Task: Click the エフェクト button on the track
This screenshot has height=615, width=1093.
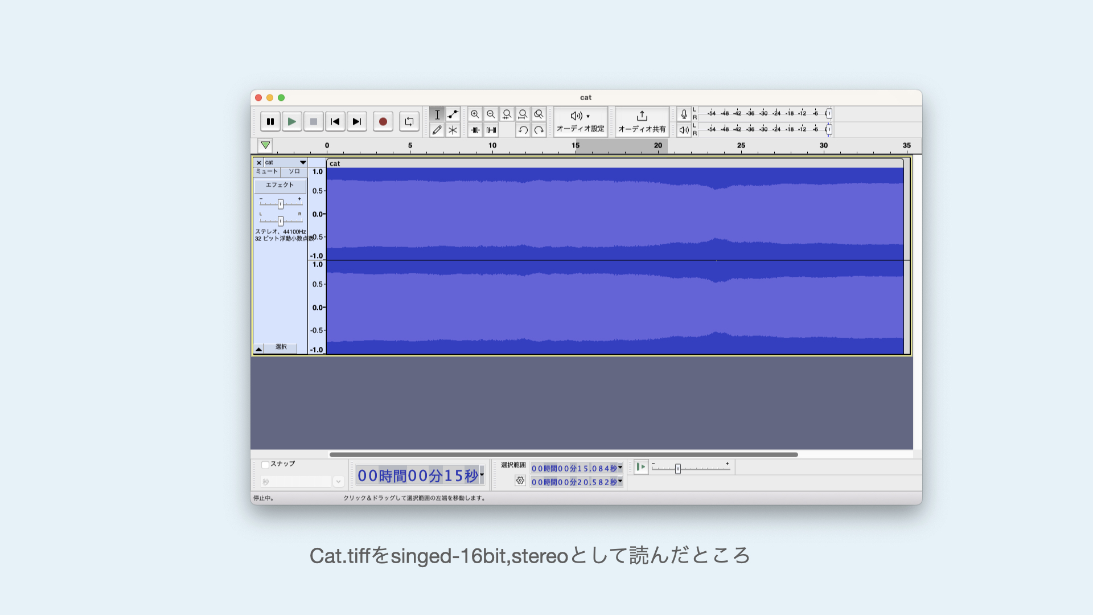Action: [280, 185]
